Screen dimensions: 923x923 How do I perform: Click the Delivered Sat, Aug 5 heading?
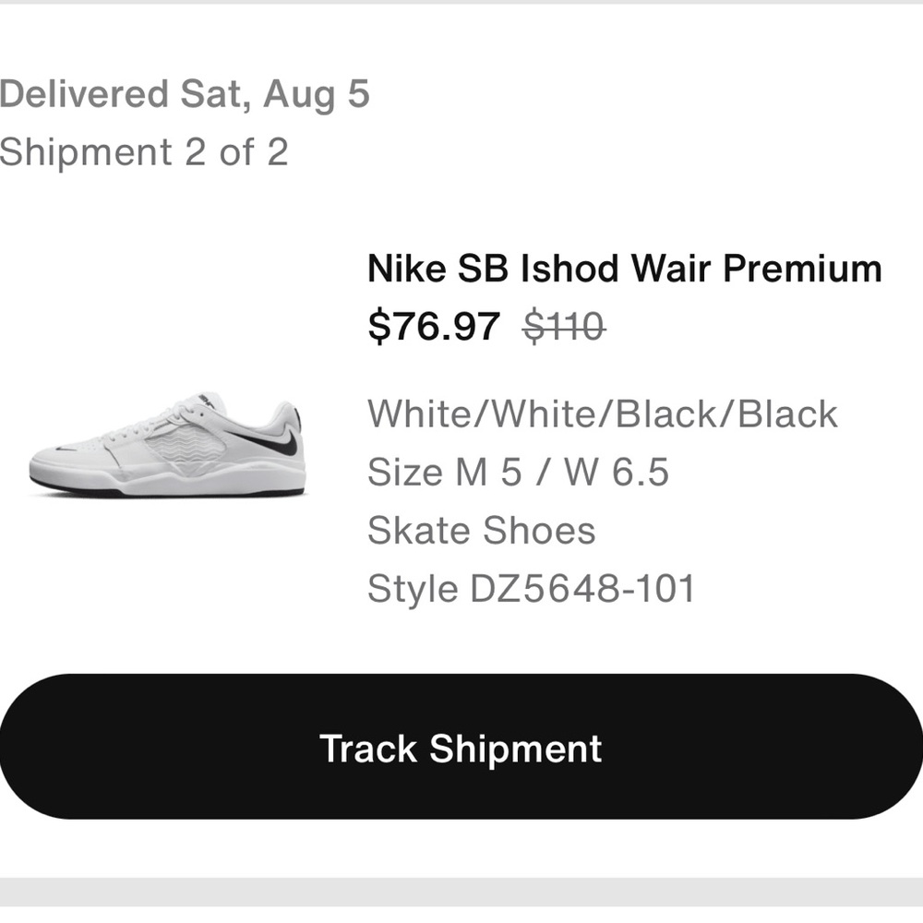[185, 92]
